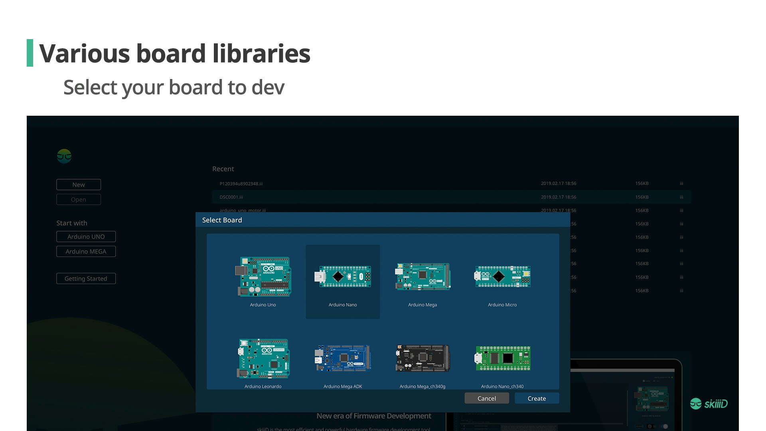Click the skiiiD owl logo in sidebar
The image size is (766, 431).
pos(64,156)
